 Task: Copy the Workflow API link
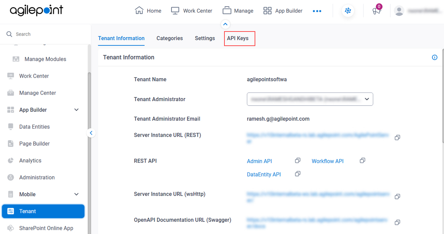362,161
